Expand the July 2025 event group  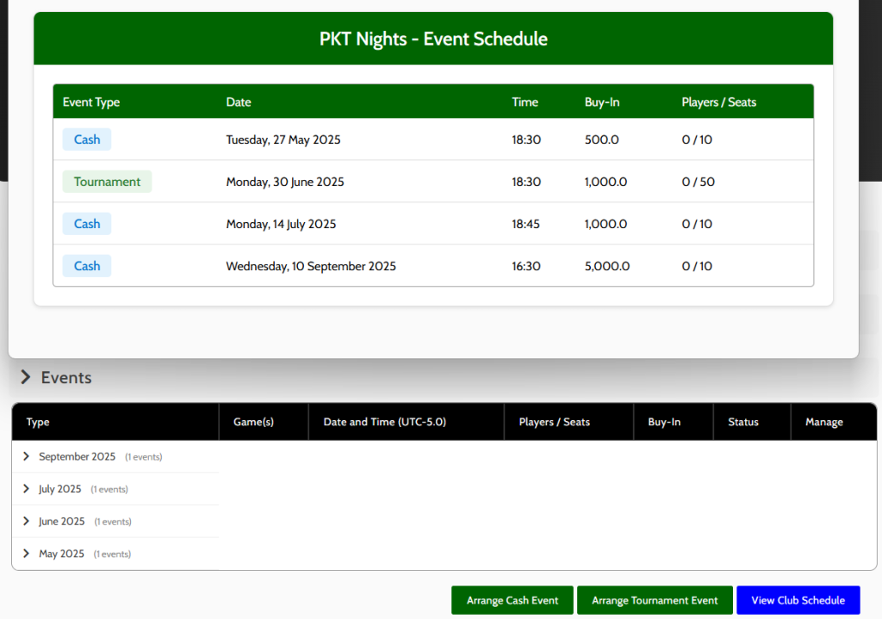click(27, 489)
